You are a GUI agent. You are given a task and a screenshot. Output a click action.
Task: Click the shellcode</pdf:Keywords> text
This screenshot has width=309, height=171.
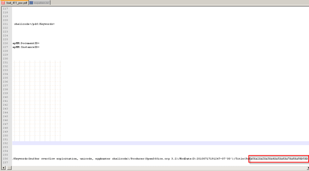point(34,24)
